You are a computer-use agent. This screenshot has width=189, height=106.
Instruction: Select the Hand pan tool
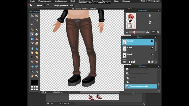coord(32,76)
